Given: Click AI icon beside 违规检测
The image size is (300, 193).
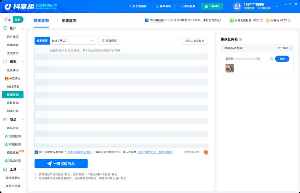Looking at the screenshot, I should (x=7, y=136).
